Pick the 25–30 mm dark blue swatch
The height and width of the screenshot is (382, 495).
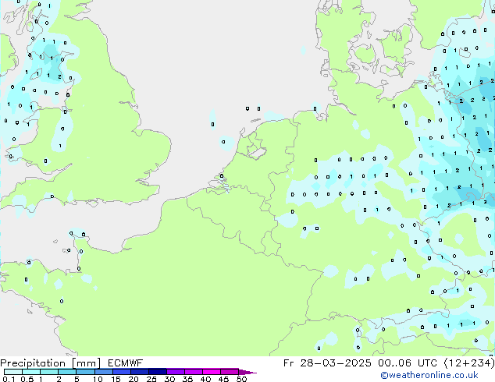[x=157, y=372]
